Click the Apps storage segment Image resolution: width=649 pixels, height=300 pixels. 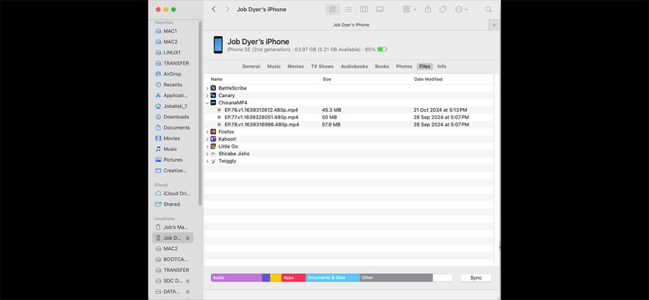[293, 278]
